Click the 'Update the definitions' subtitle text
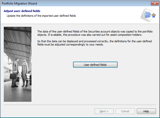The width and height of the screenshot is (160, 118). [41, 16]
